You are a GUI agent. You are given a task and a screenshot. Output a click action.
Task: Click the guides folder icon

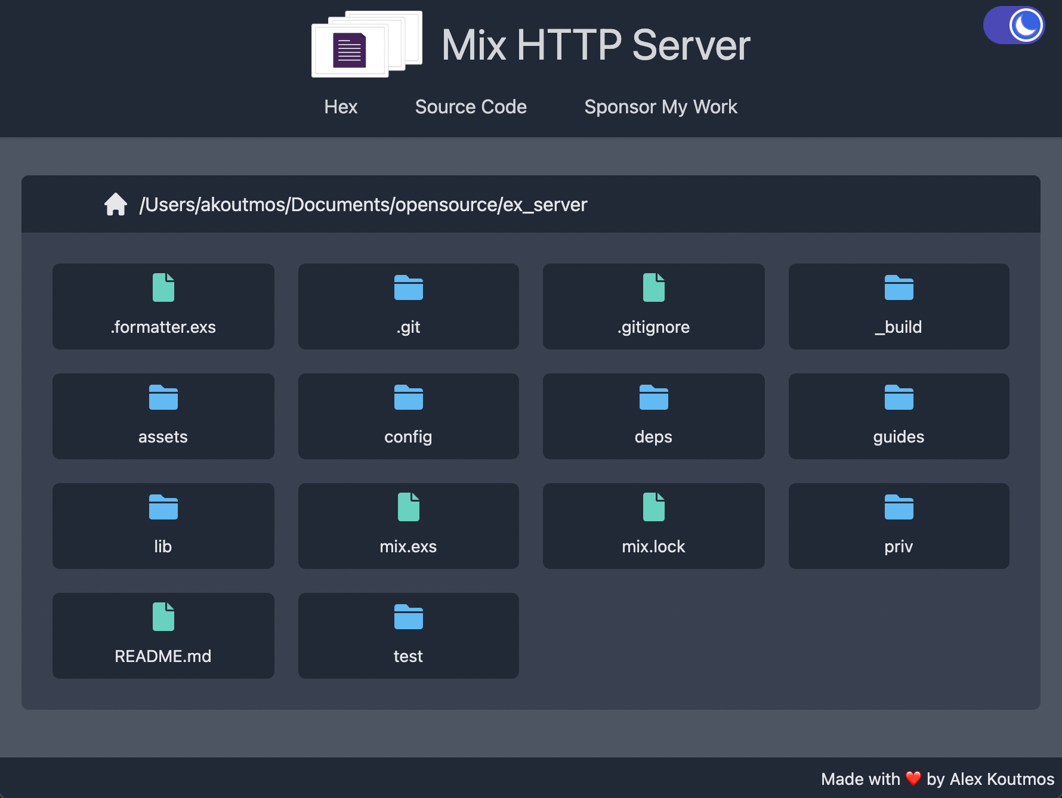899,397
